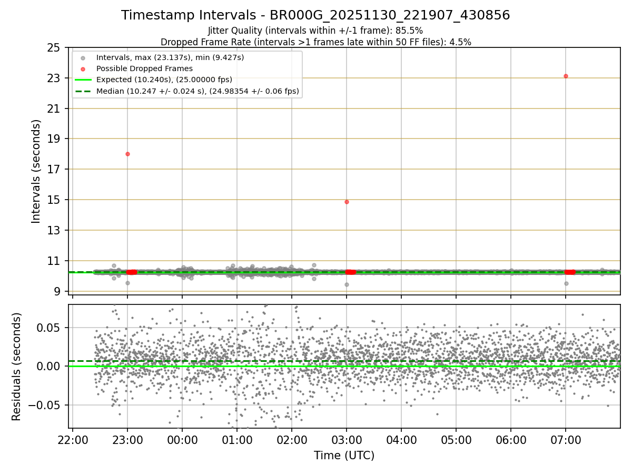Click the red cluster on baseline after 23:00
632x474 pixels.
pyautogui.click(x=132, y=272)
